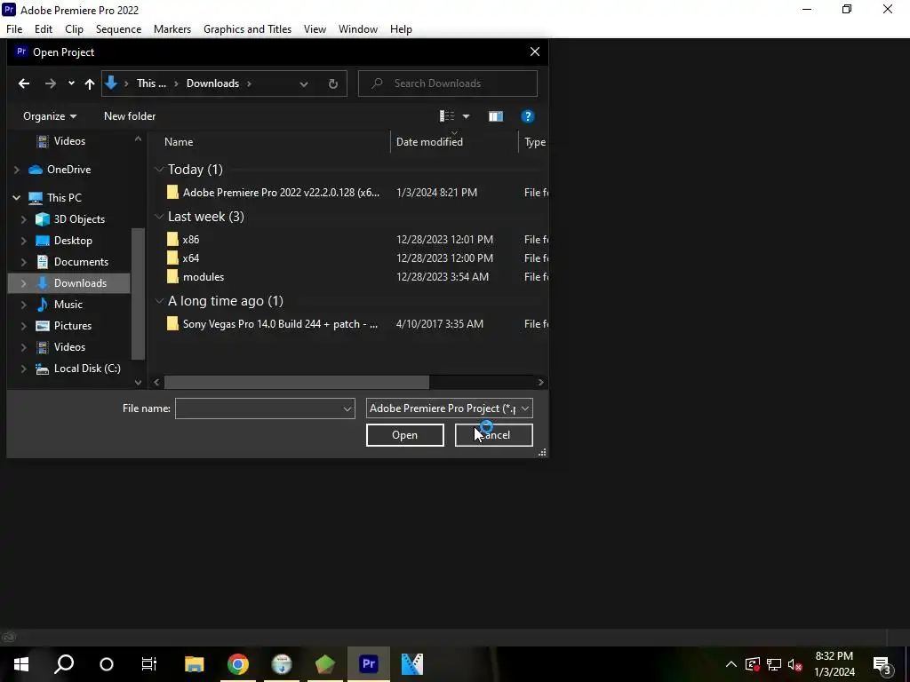Collapse the This PC tree node
Viewport: 910px width, 682px height.
pyautogui.click(x=17, y=198)
